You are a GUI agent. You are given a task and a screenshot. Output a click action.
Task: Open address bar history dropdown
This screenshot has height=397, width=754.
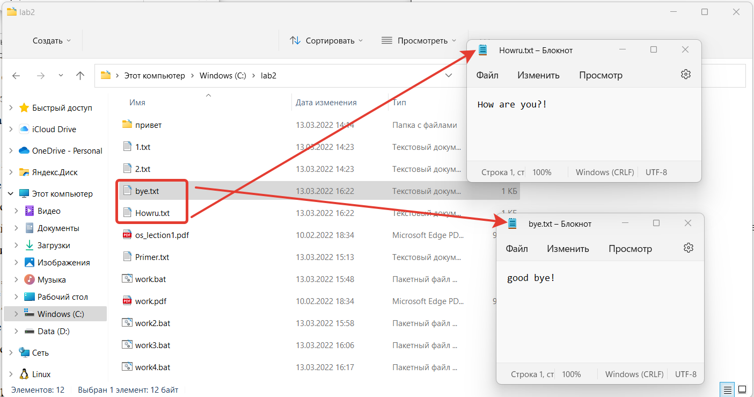449,76
